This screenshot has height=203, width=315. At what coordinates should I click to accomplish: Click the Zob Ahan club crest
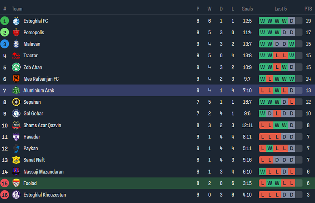click(16, 67)
